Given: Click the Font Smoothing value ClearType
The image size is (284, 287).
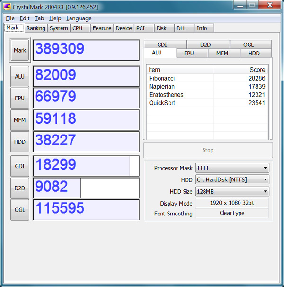Looking at the screenshot, I should point(232,213).
